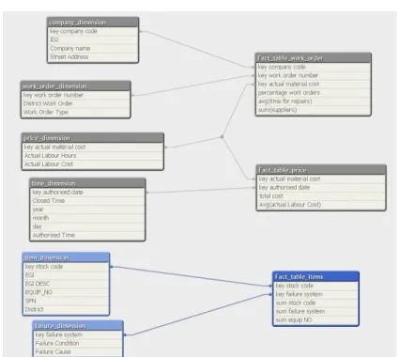Screen dimensions: 399x357
Task: Select the 'Failure Condition' field
Action: pyautogui.click(x=78, y=343)
